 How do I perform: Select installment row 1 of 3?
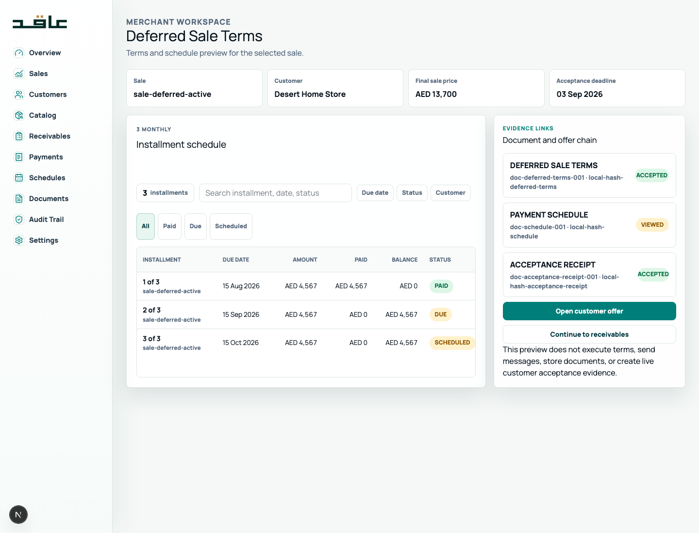(x=306, y=286)
